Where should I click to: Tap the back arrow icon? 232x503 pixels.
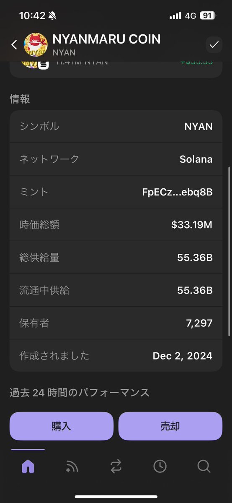tap(14, 44)
